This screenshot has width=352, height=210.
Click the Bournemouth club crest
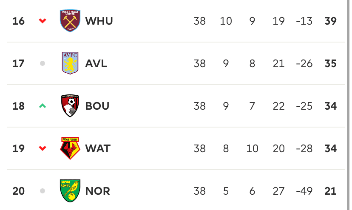pos(70,105)
